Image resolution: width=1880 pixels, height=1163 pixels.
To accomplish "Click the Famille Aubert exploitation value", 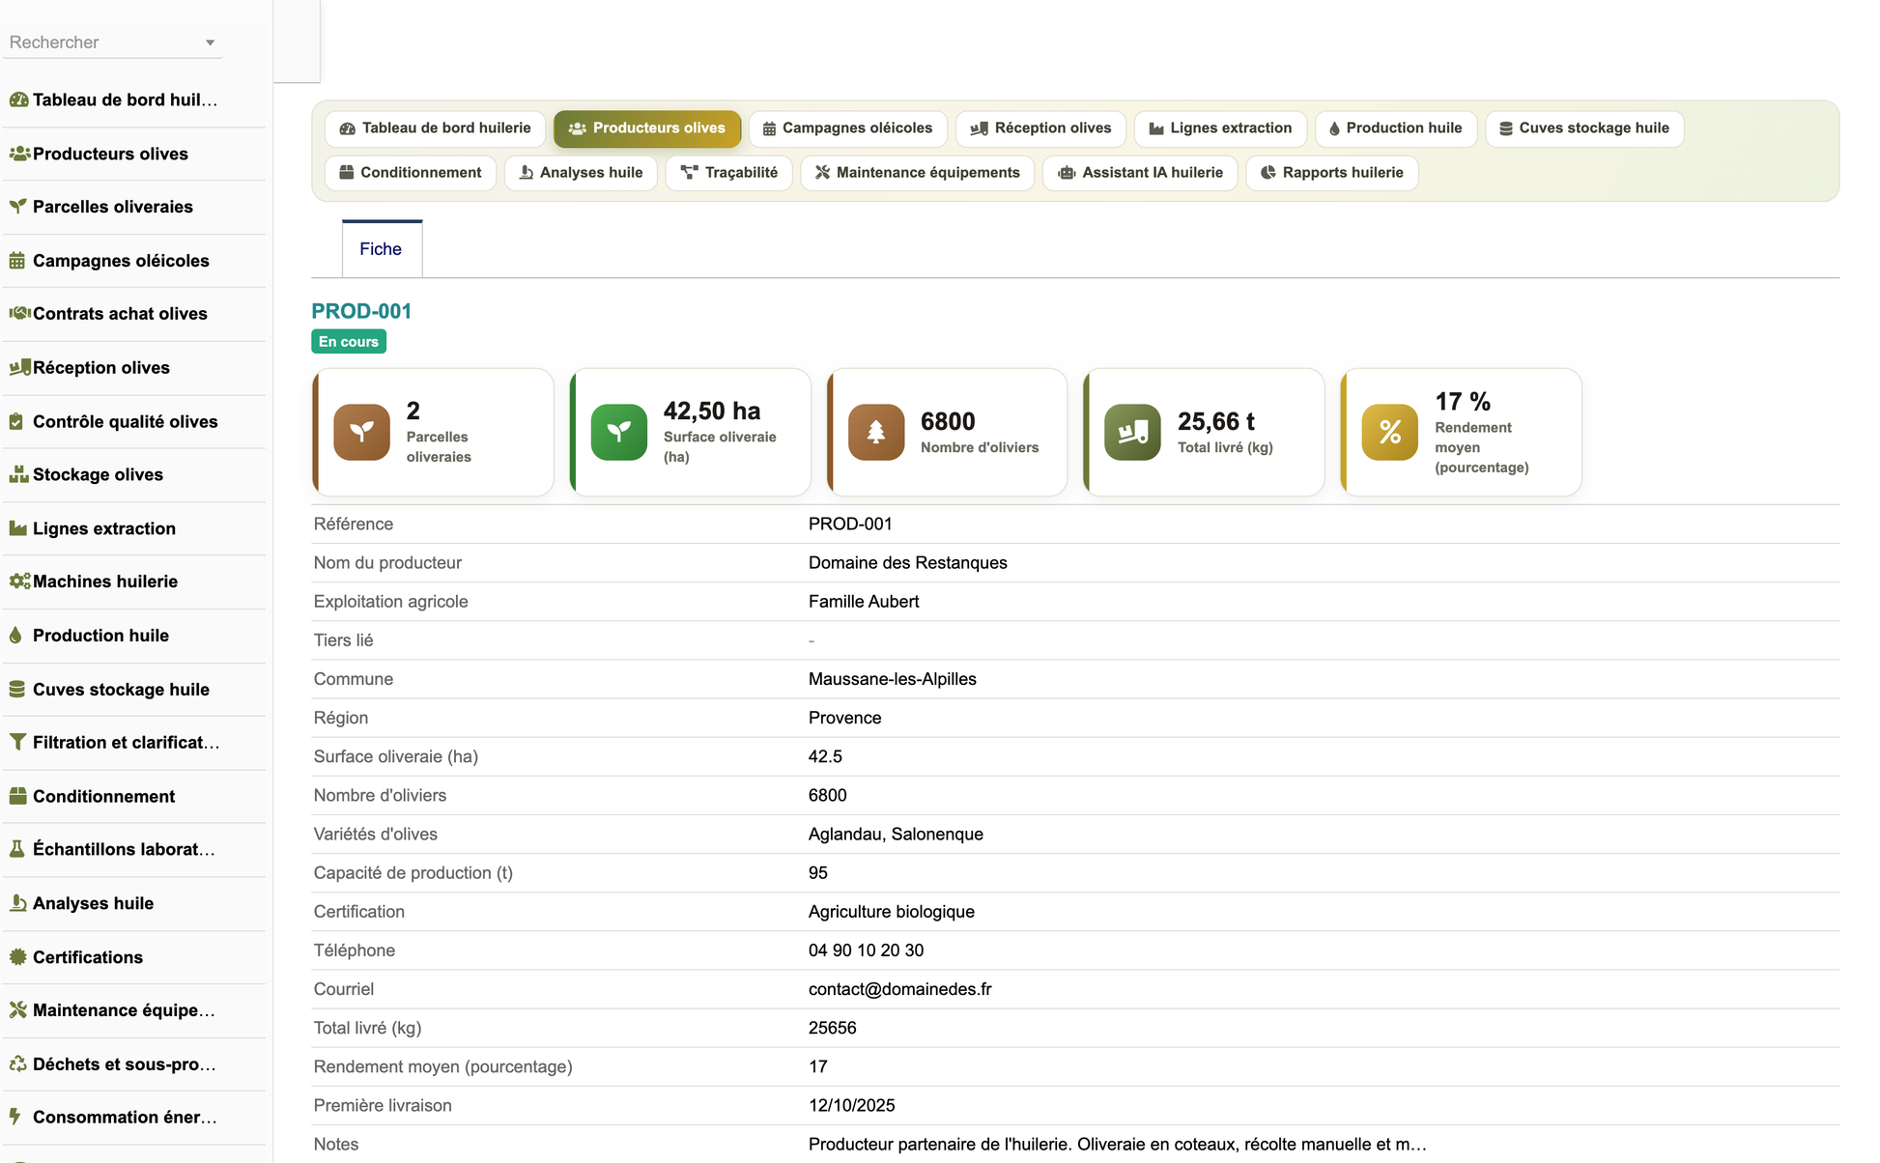I will coord(863,602).
